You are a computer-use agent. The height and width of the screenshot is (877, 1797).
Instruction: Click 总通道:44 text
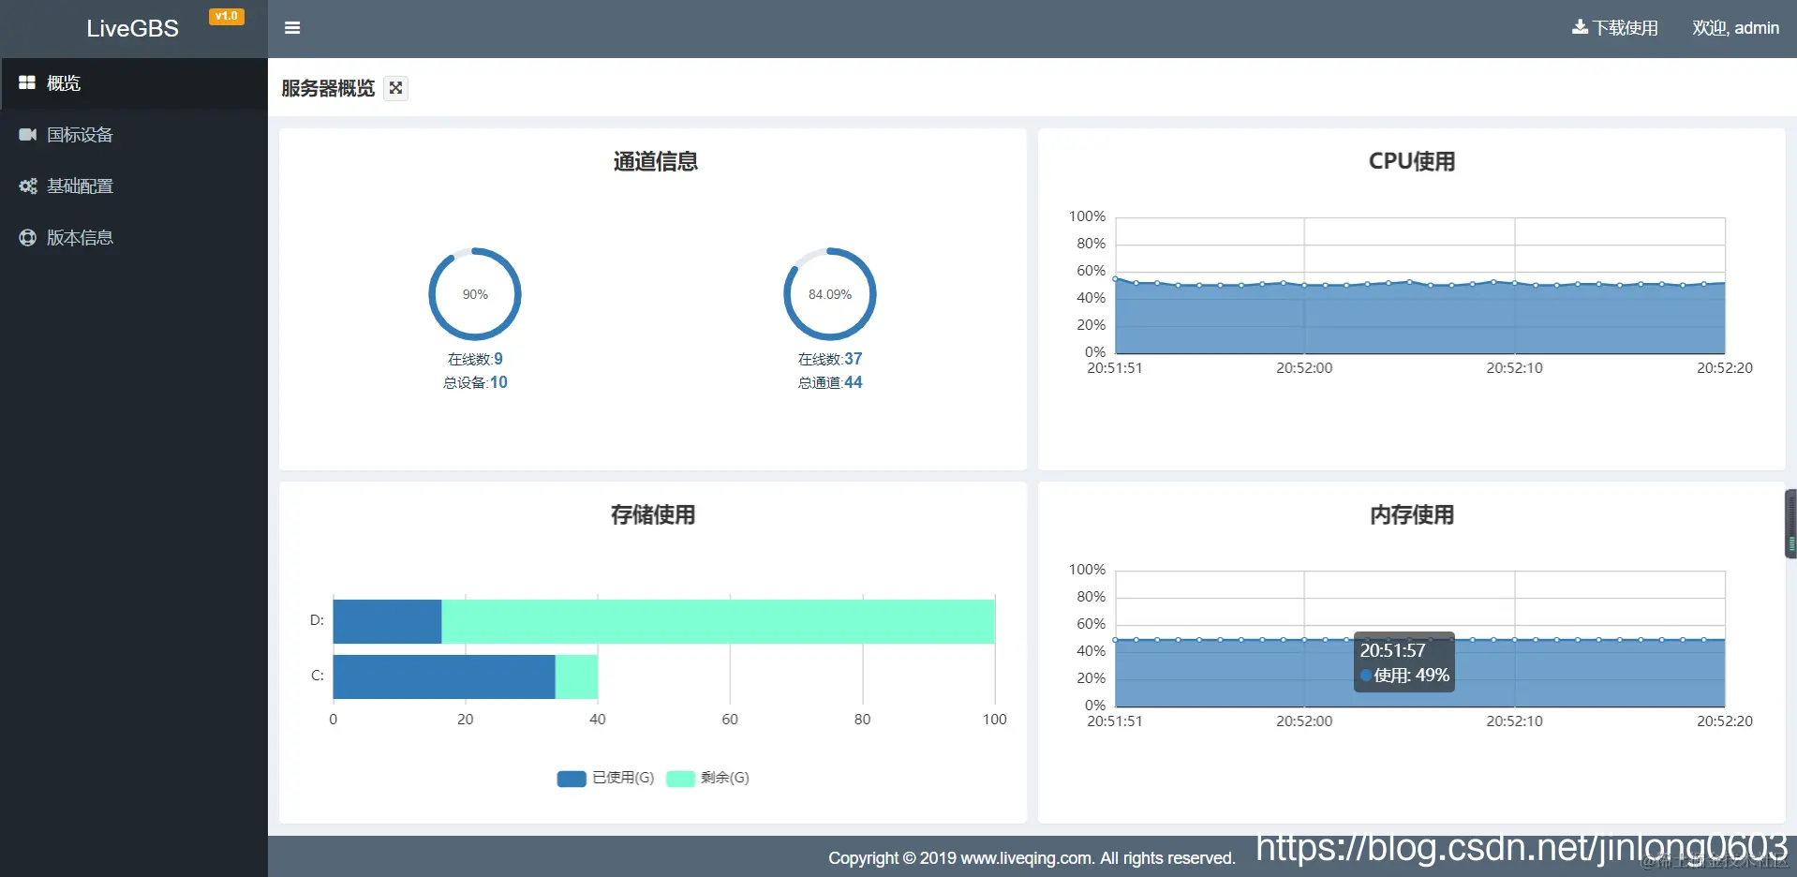[830, 382]
